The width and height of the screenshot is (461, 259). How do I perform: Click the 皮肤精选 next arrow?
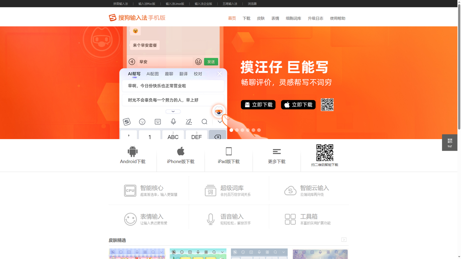344,240
